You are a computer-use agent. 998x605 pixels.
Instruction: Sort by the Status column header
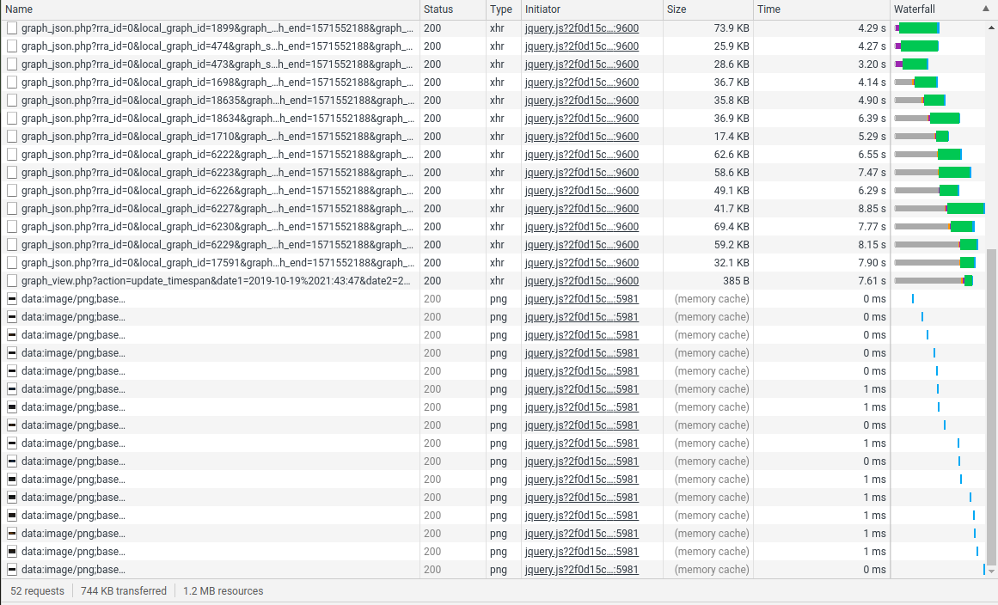[x=453, y=9]
